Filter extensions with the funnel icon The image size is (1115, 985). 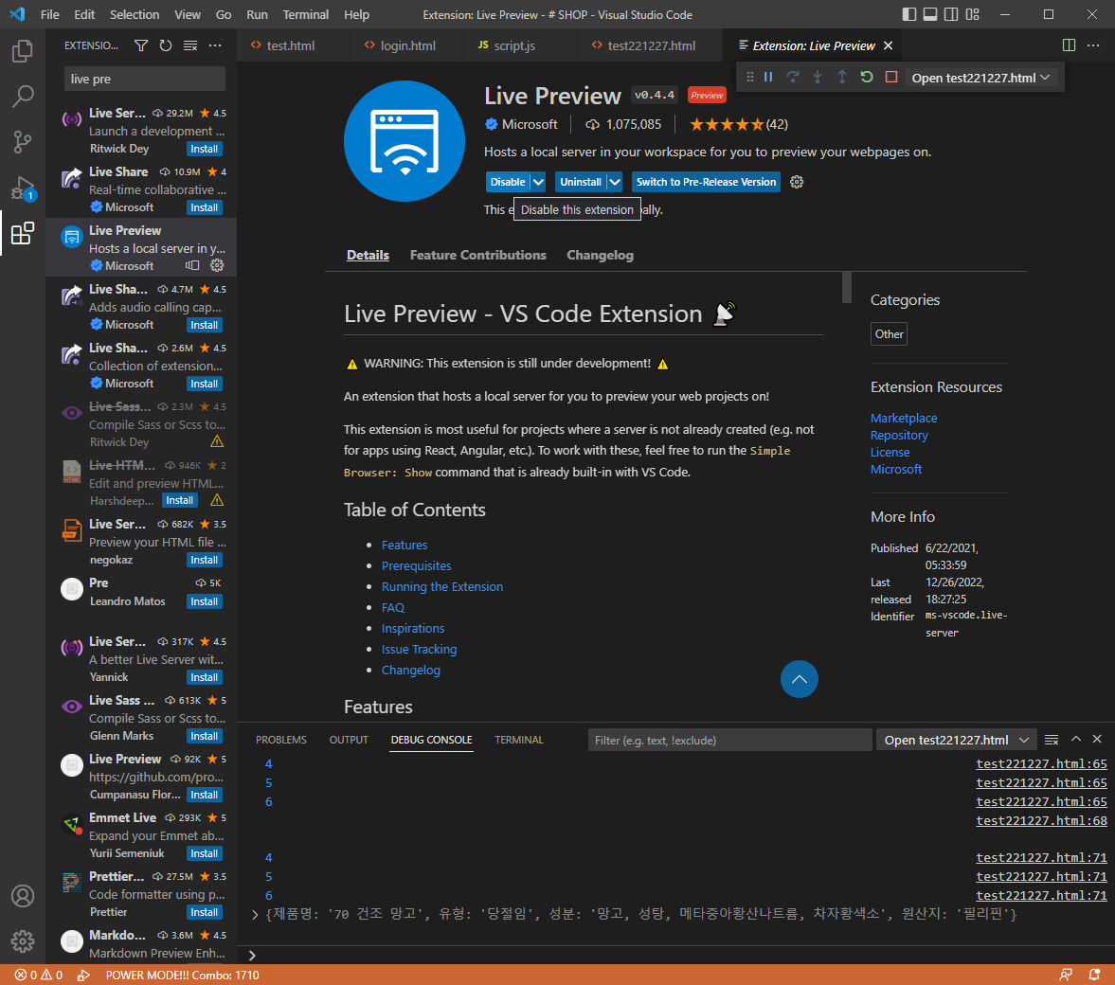click(141, 45)
